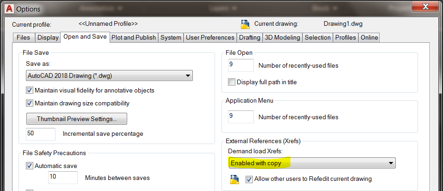This screenshot has width=443, height=191.
Task: Click the Thumbnail Preview Settings button
Action: pos(77,119)
